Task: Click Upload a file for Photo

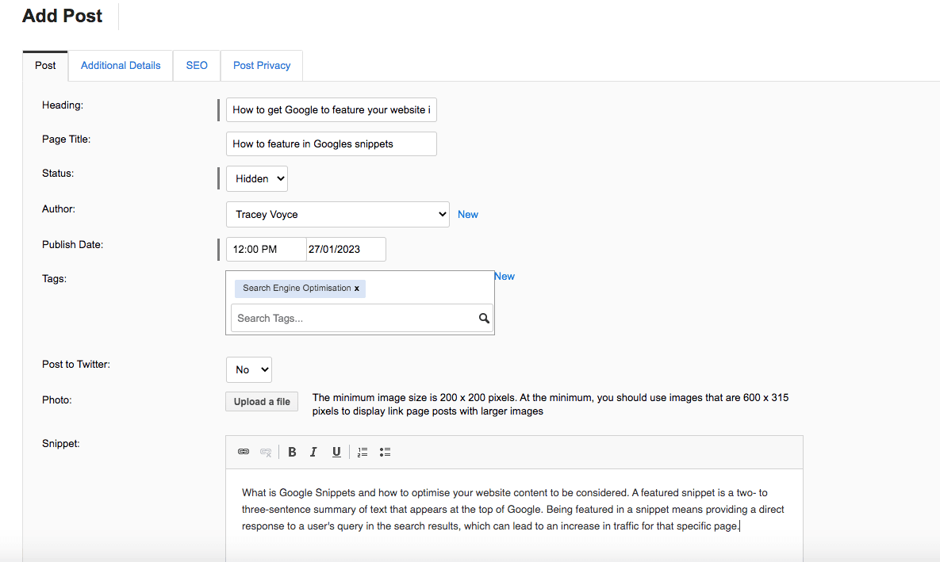Action: tap(261, 401)
